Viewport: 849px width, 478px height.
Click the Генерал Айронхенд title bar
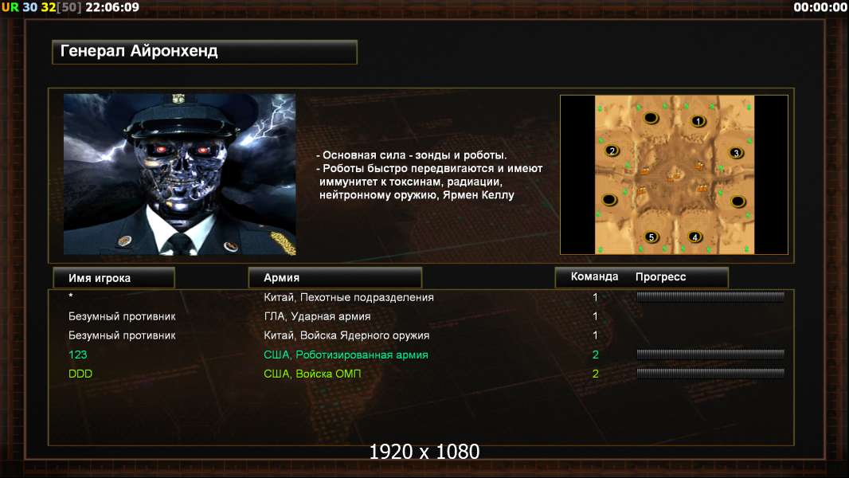coord(205,52)
